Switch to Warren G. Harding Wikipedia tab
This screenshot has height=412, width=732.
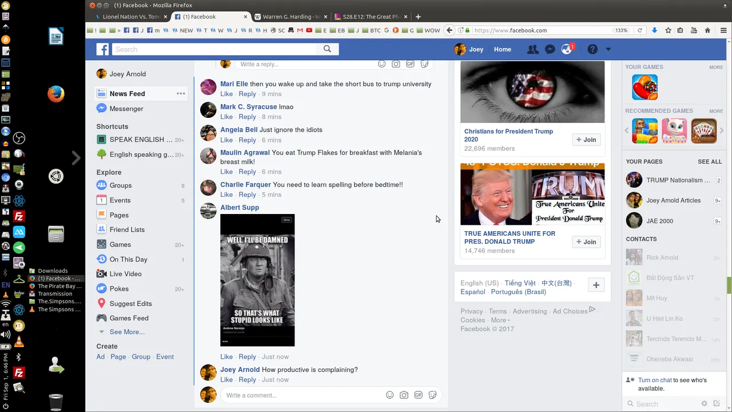tap(291, 17)
